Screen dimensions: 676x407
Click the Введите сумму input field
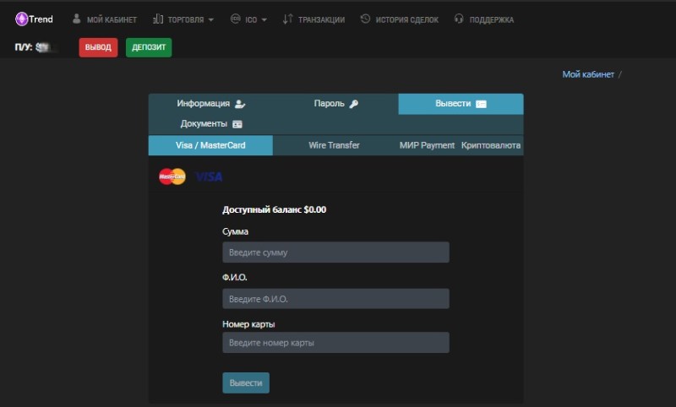point(335,252)
